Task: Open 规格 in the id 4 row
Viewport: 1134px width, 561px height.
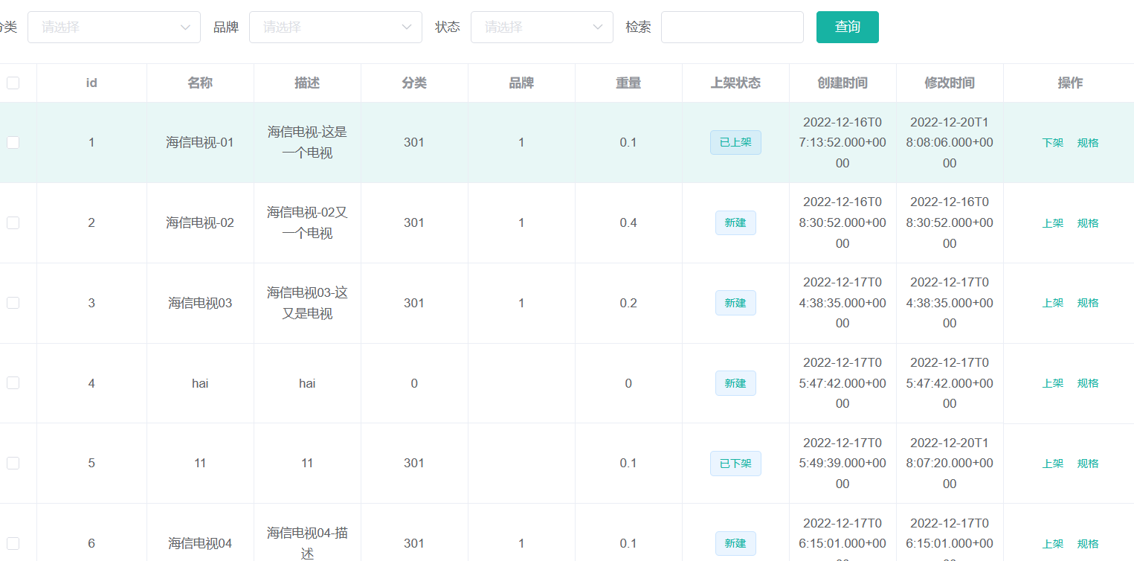Action: [1088, 383]
